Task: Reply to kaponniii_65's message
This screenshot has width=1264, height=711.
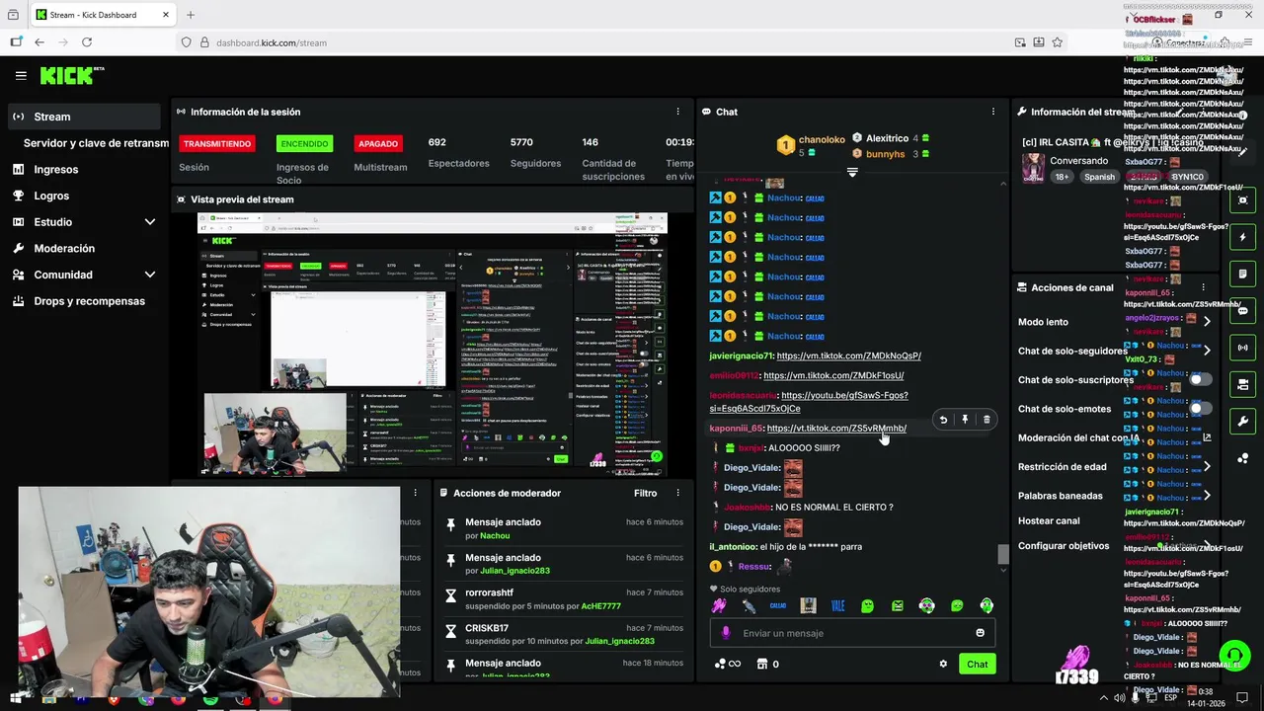Action: point(943,420)
